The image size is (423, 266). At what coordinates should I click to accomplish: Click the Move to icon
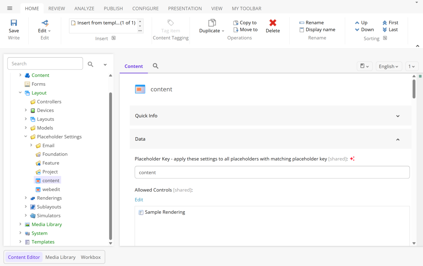[236, 30]
